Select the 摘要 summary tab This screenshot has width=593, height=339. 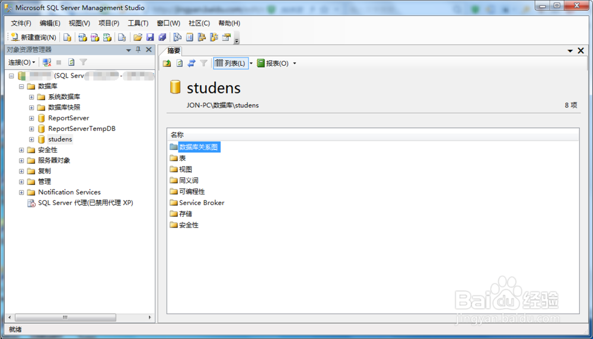[174, 50]
